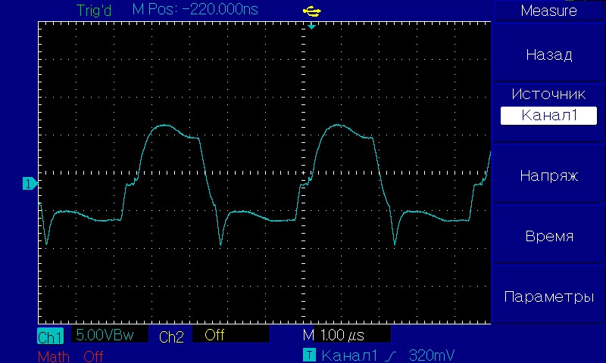Open the Напряж voltage measurements submenu

[x=548, y=175]
